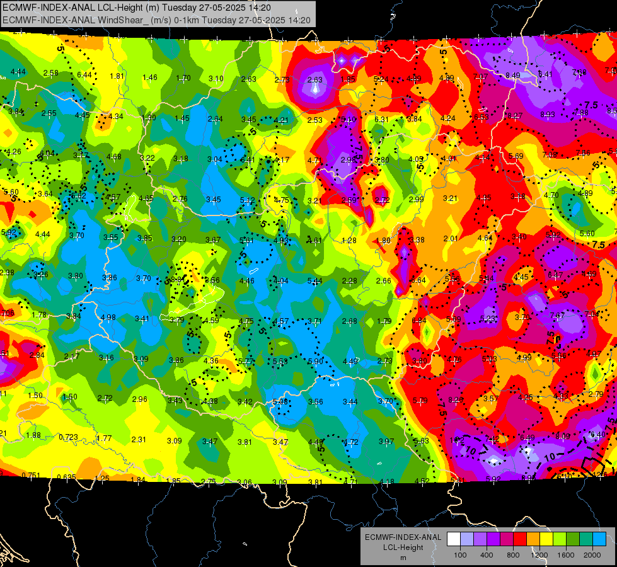Click wind shear value '4.98'

pyautogui.click(x=108, y=317)
